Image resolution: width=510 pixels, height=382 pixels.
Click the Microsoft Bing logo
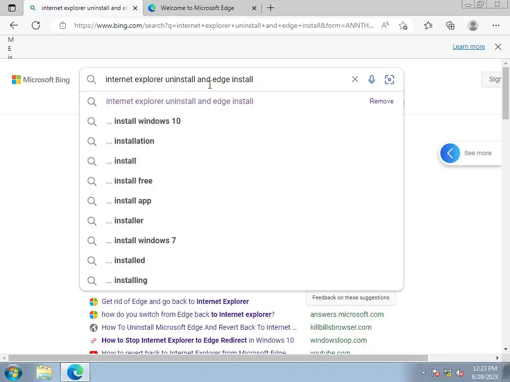(x=41, y=80)
